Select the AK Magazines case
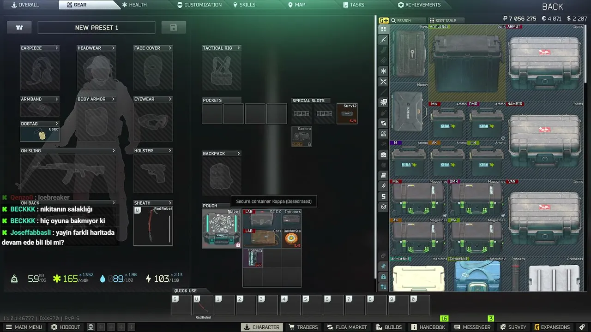This screenshot has width=591, height=332. (418, 237)
